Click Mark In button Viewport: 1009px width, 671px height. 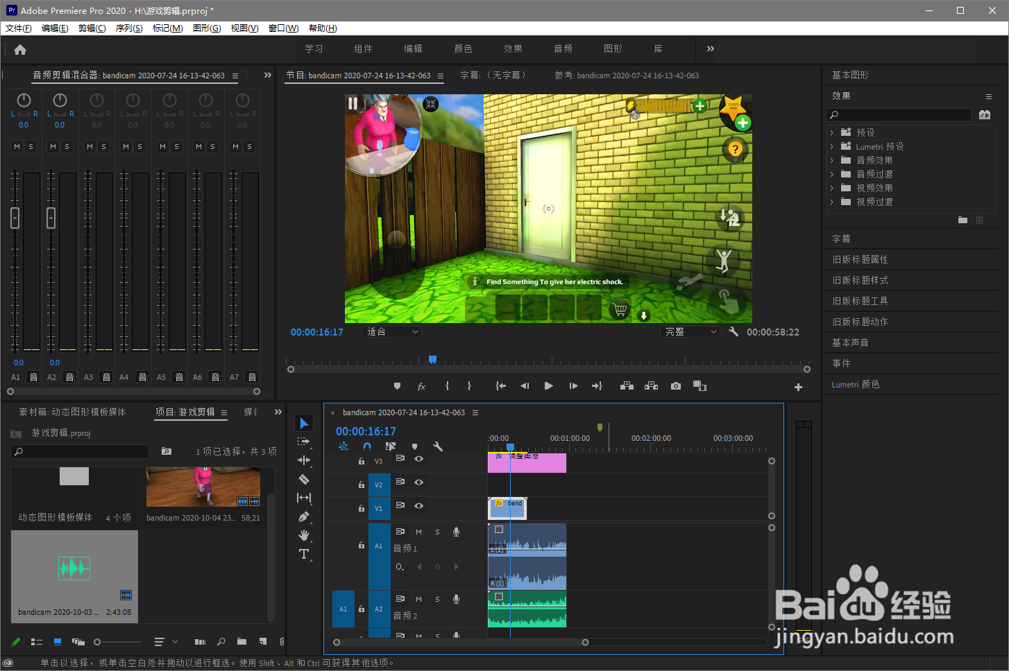(x=447, y=386)
